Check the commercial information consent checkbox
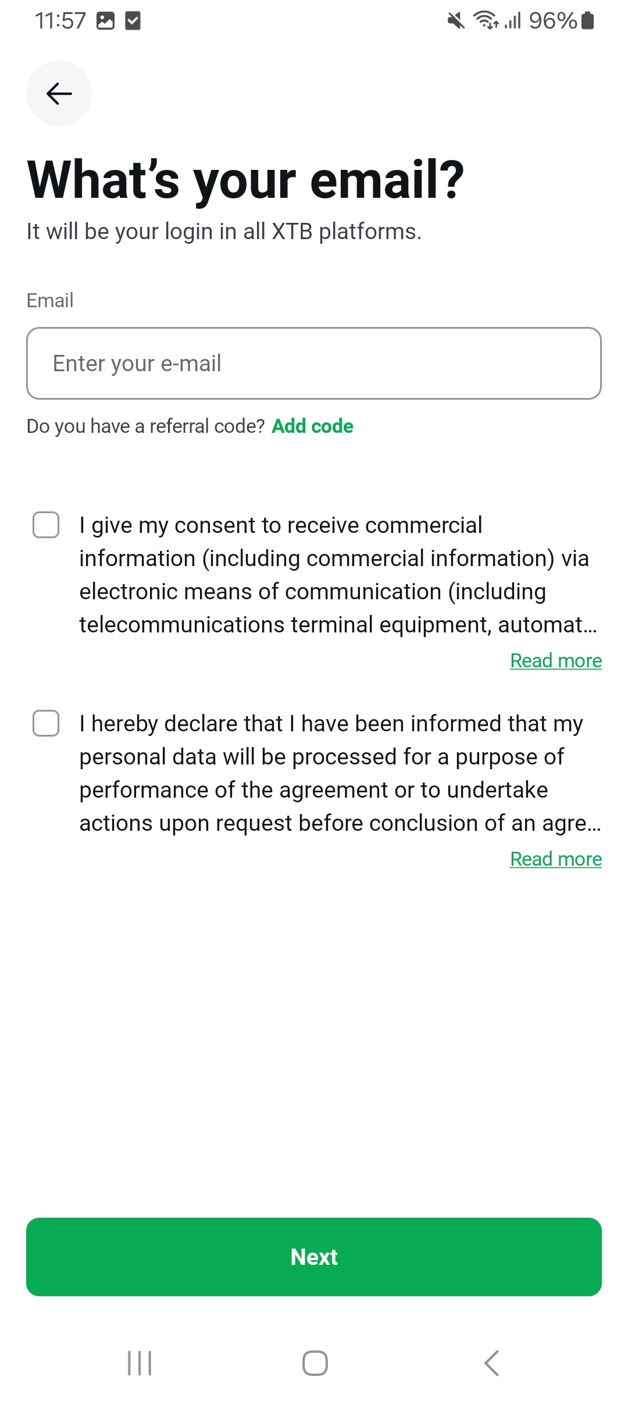Screen dimensions: 628x1401 pos(46,525)
